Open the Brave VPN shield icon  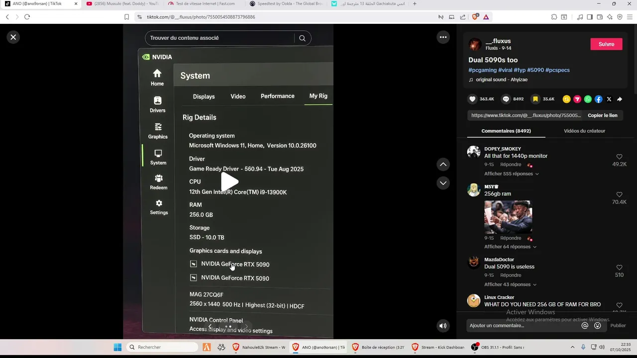(x=620, y=17)
